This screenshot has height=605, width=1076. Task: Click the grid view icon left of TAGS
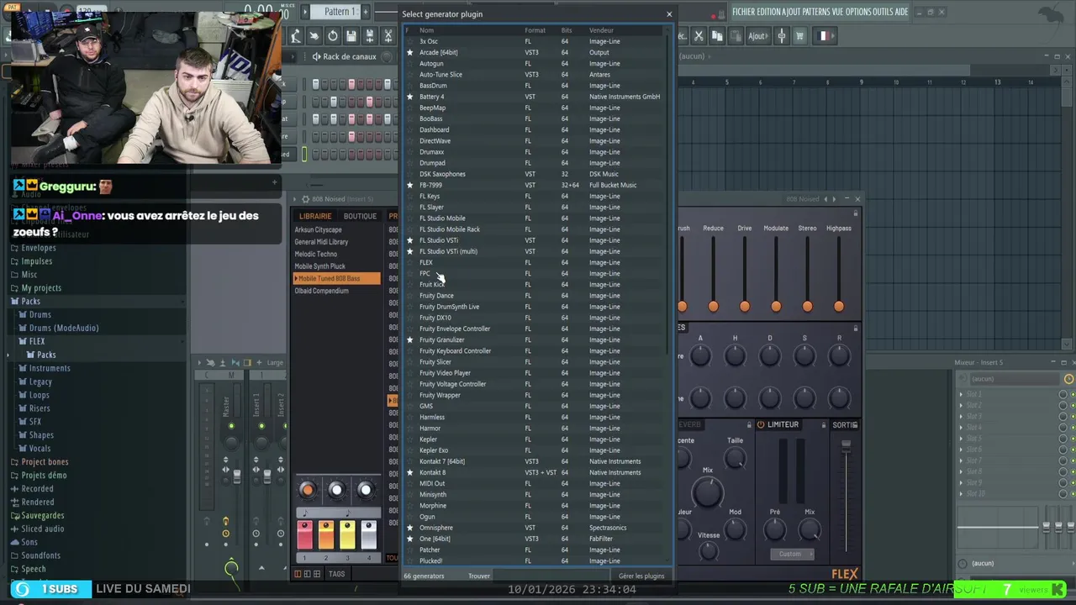pyautogui.click(x=316, y=574)
